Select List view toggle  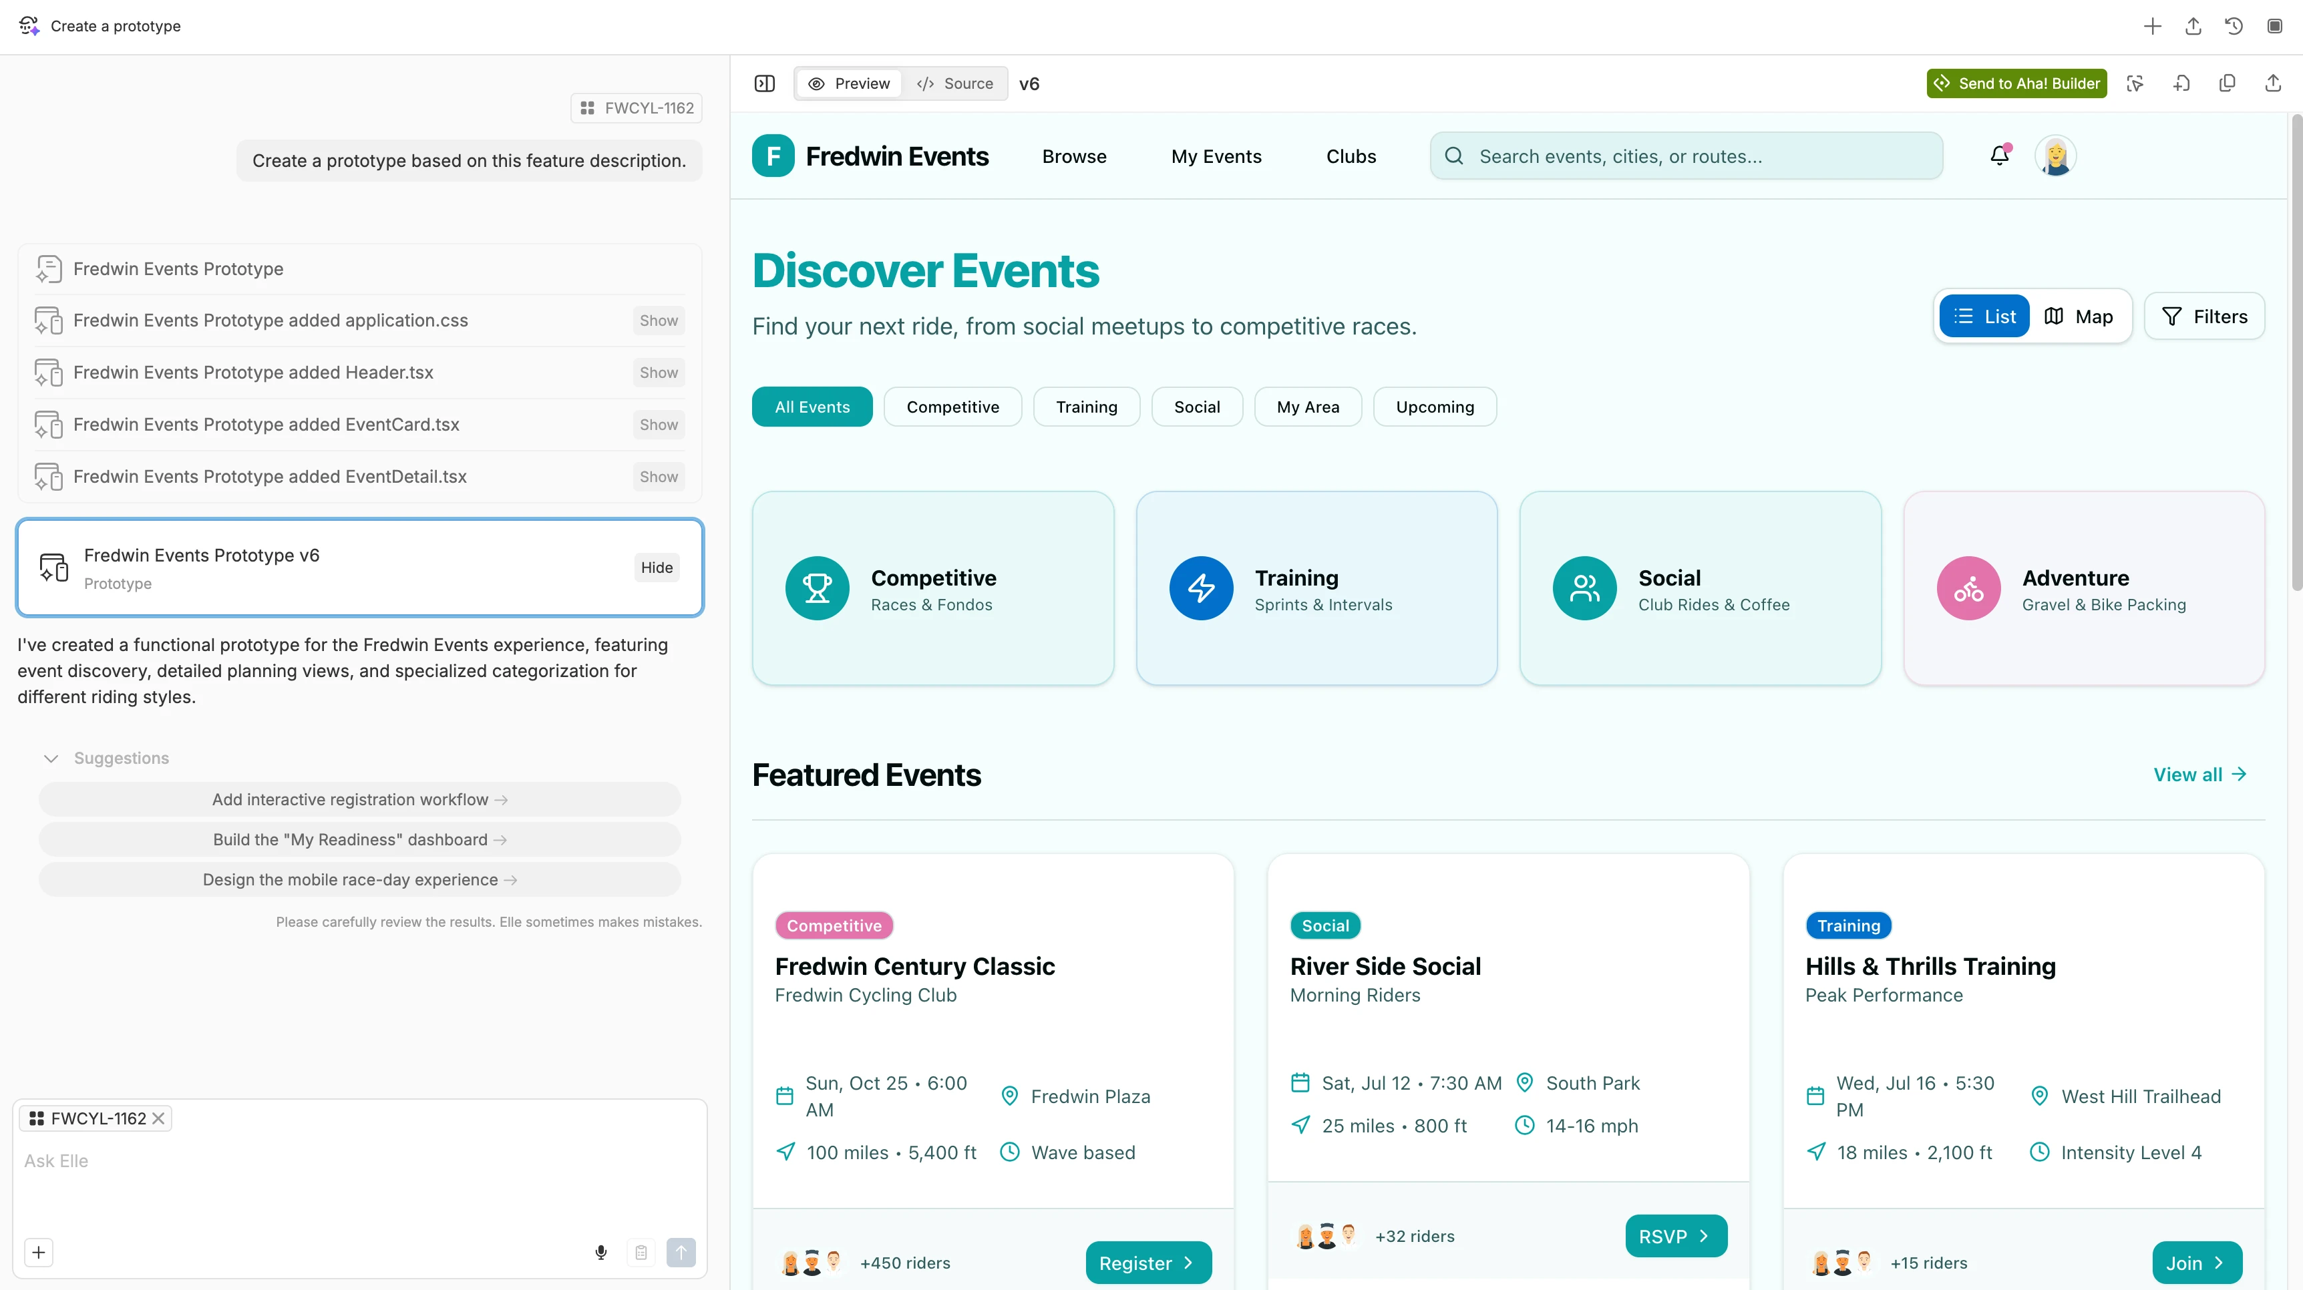(1984, 316)
